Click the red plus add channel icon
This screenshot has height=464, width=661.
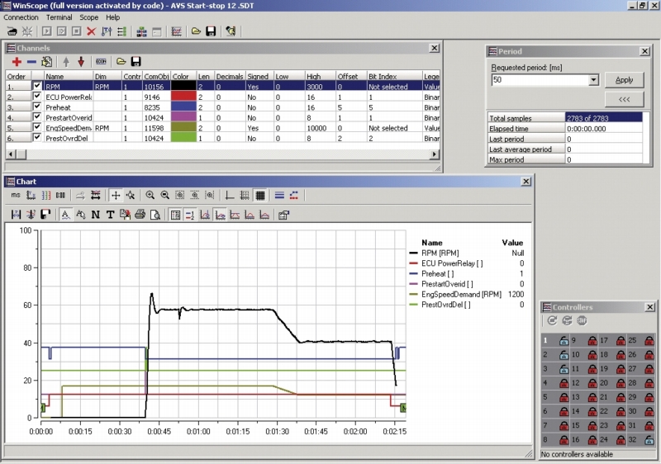tap(17, 62)
